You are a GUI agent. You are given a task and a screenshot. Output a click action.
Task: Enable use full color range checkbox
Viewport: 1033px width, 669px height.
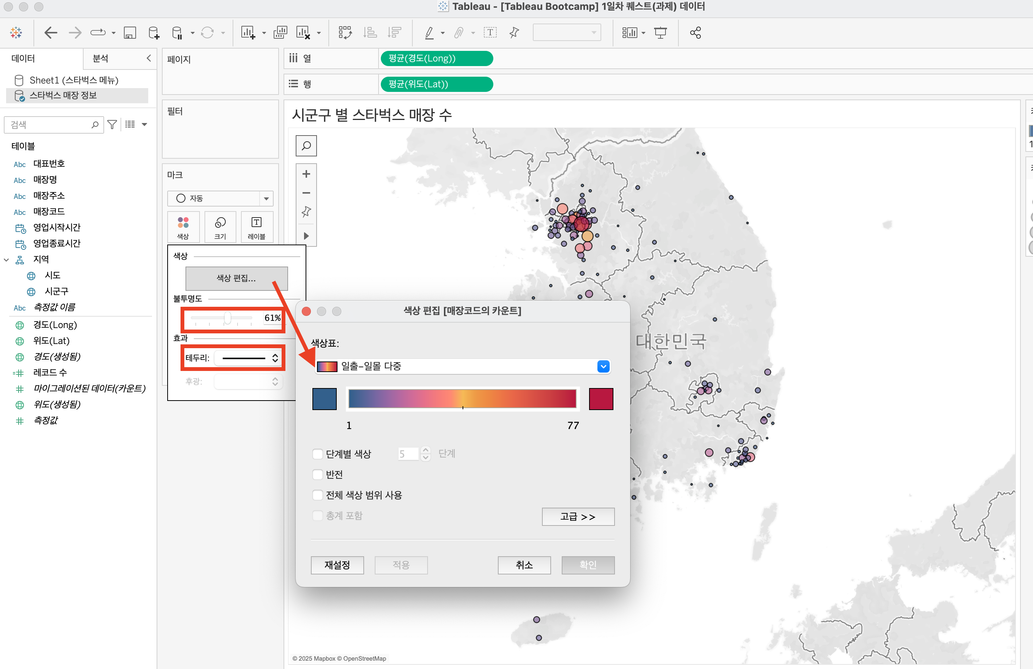click(x=318, y=495)
